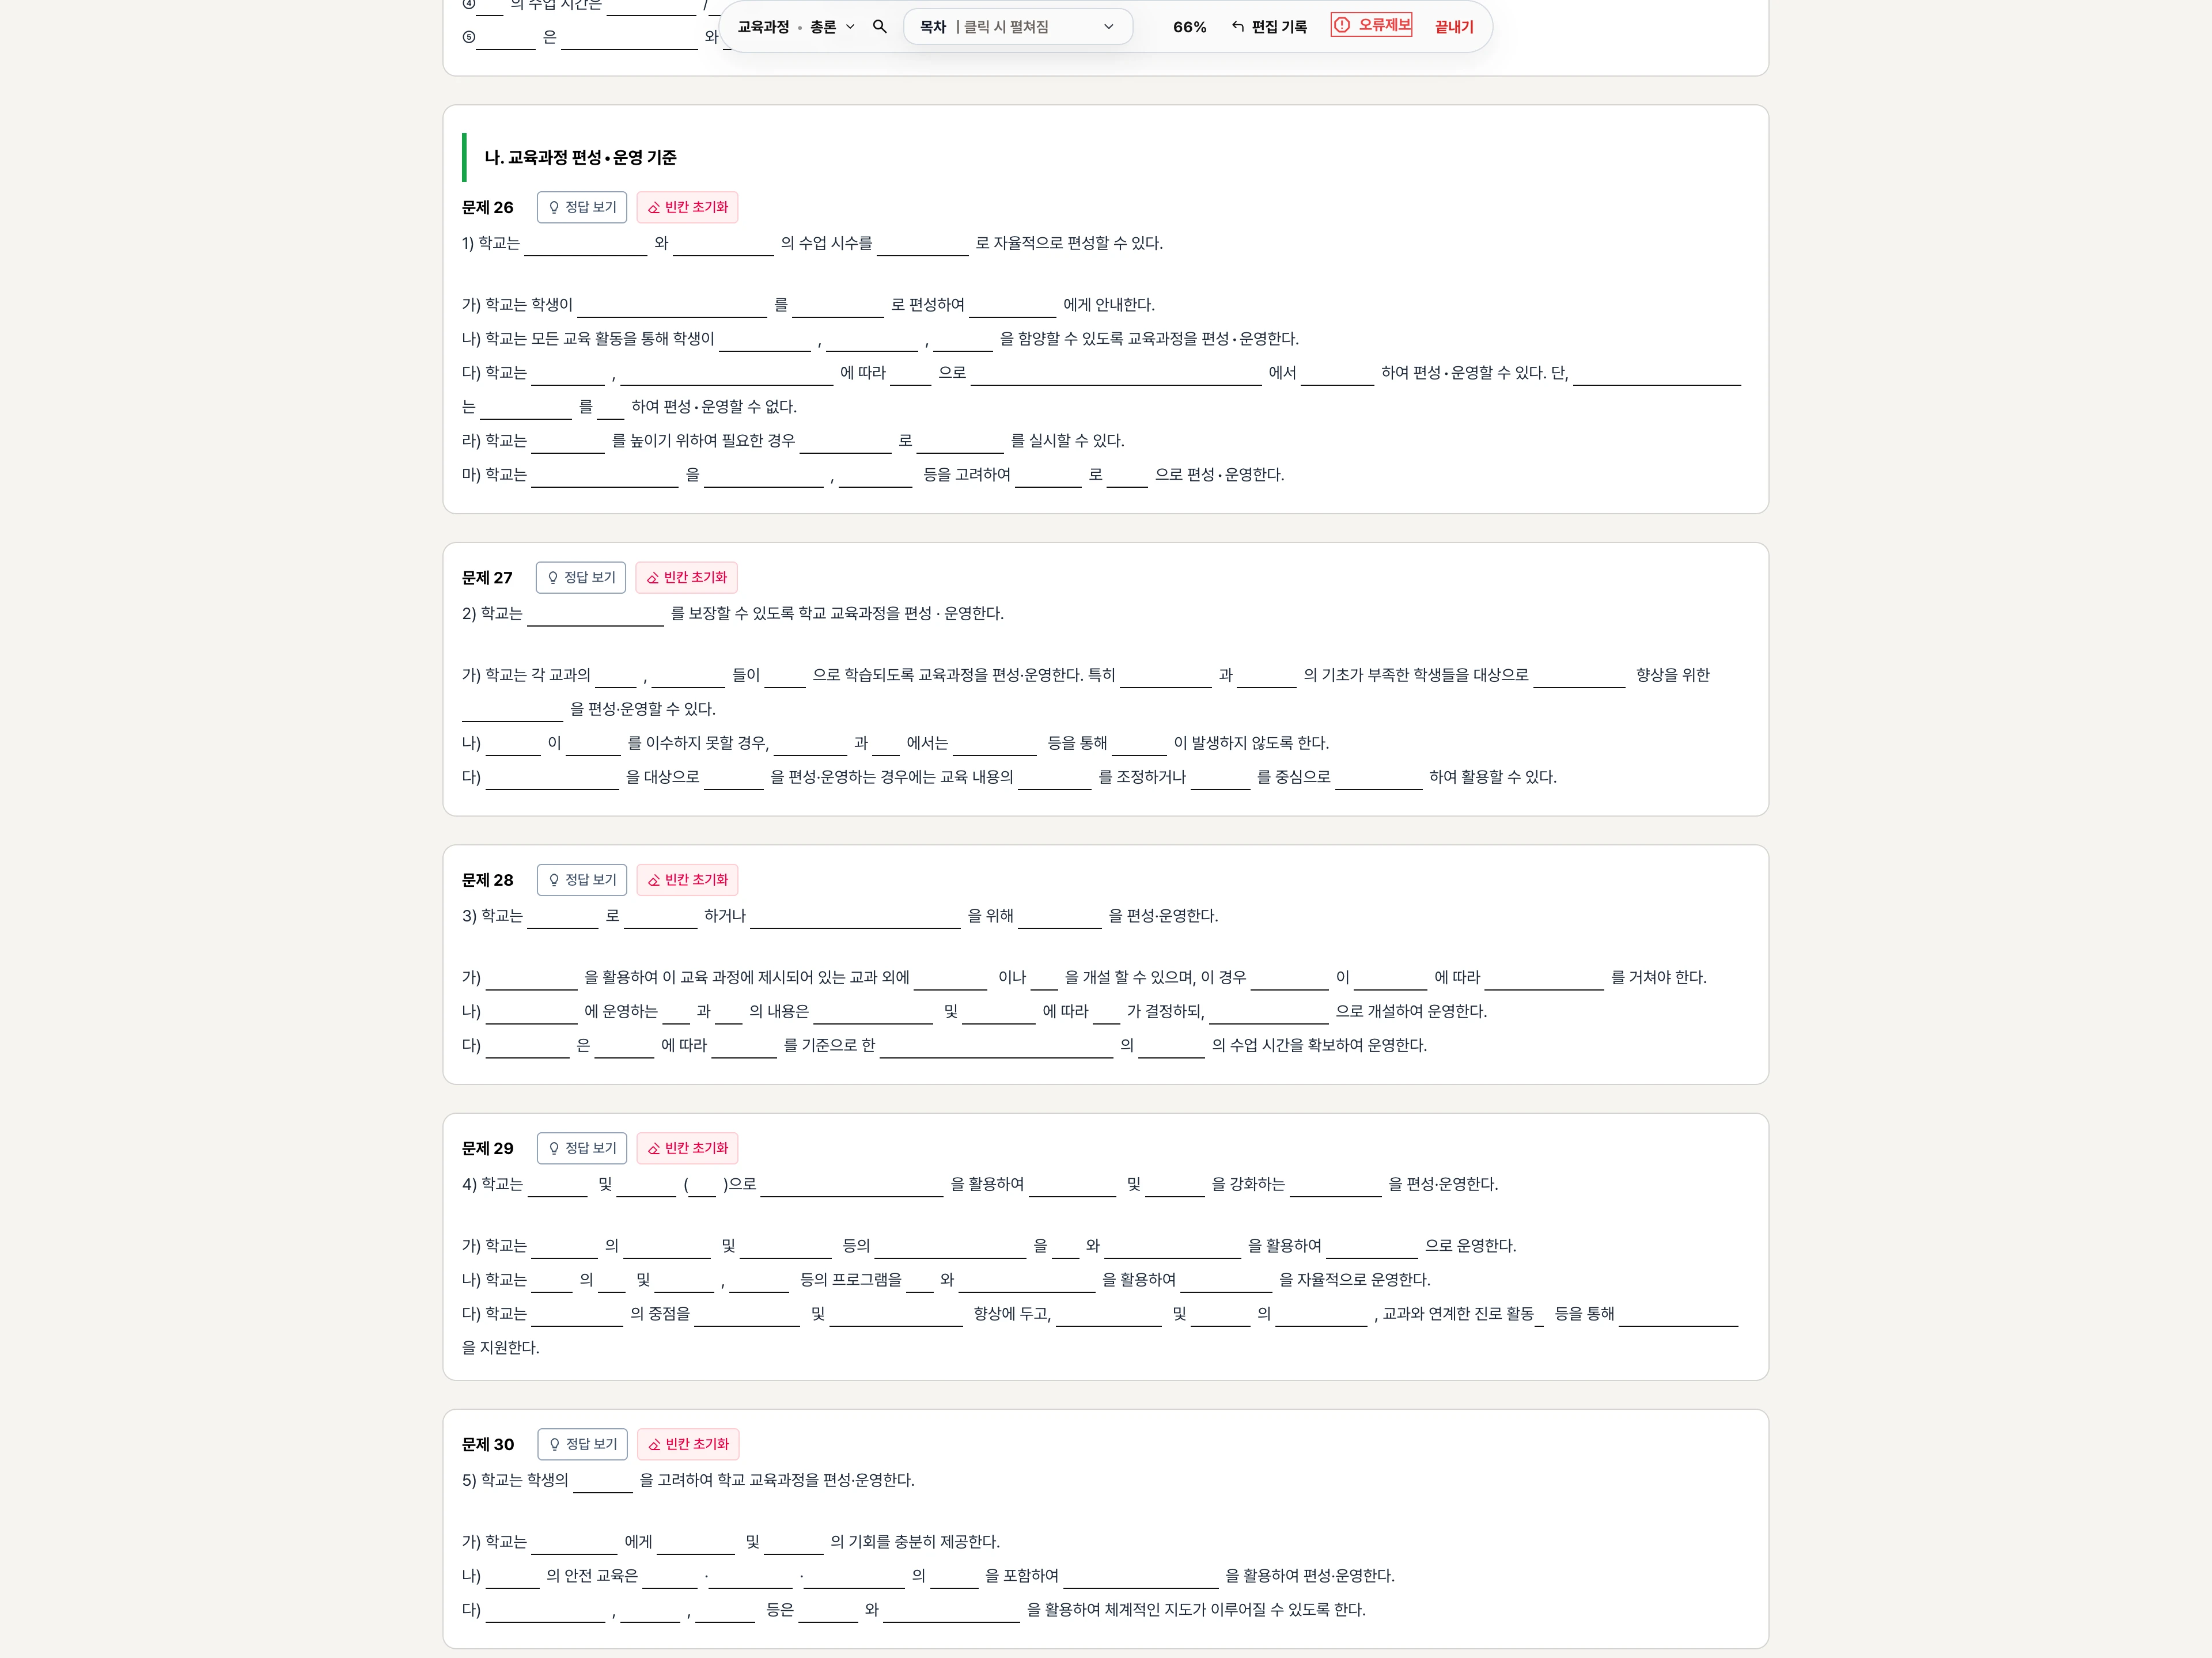Show answers for 문제 29
This screenshot has height=1658, width=2212.
(582, 1148)
